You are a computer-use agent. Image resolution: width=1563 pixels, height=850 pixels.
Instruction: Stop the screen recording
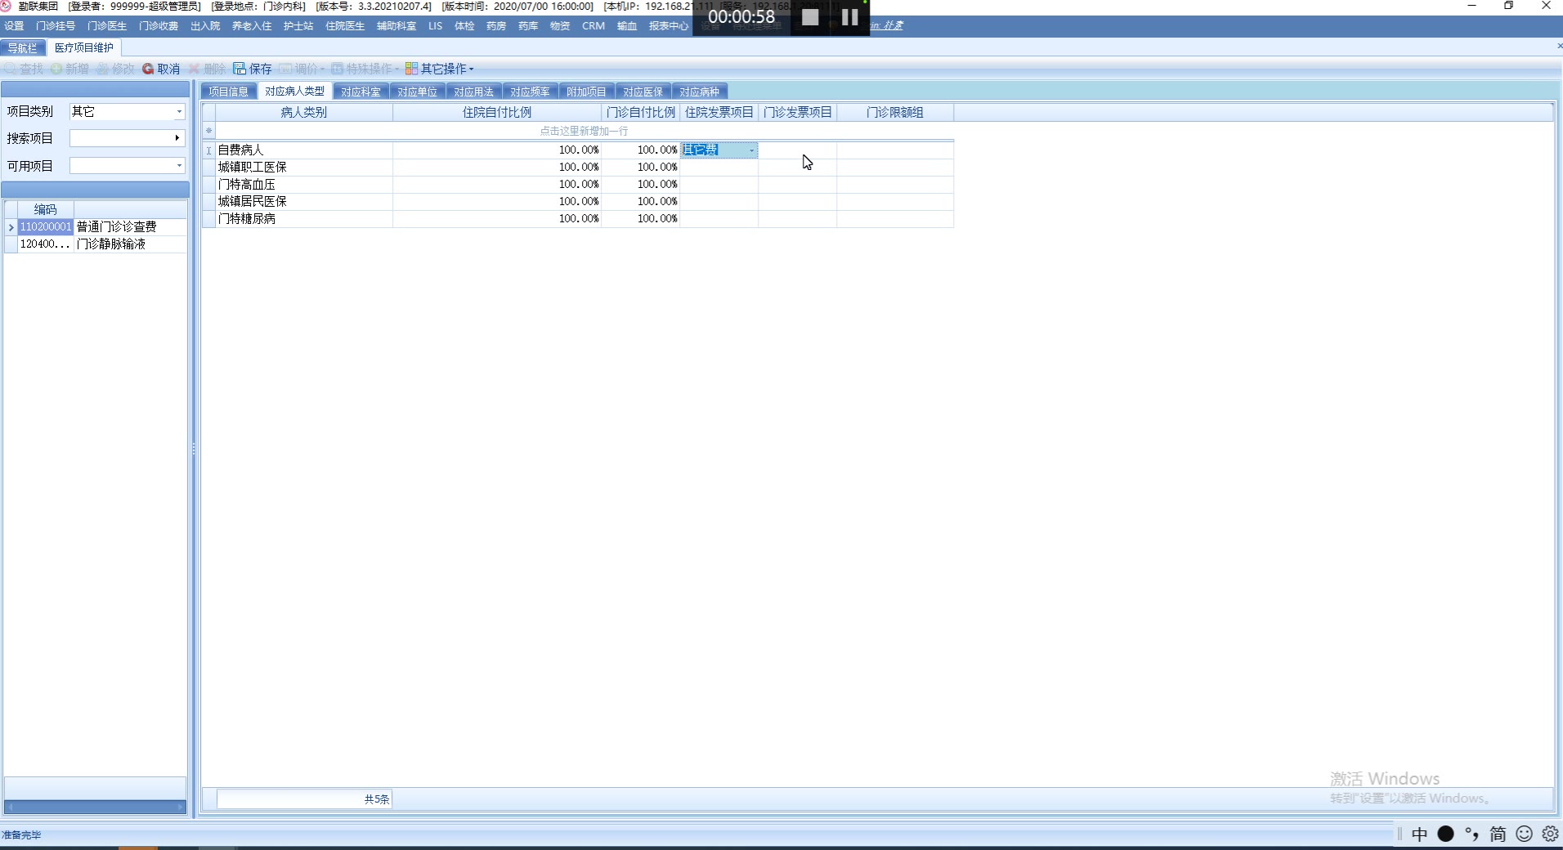810,17
